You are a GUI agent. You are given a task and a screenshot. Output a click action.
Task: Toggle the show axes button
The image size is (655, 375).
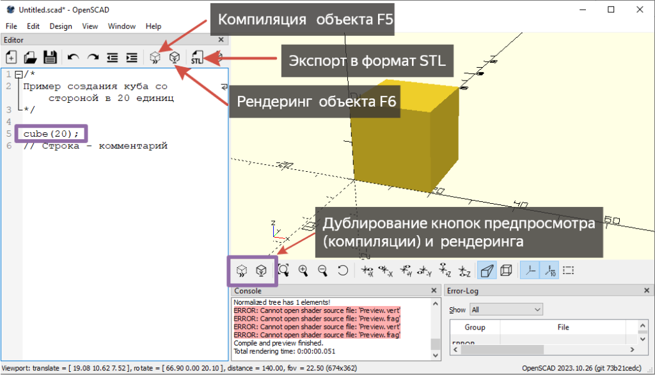531,270
